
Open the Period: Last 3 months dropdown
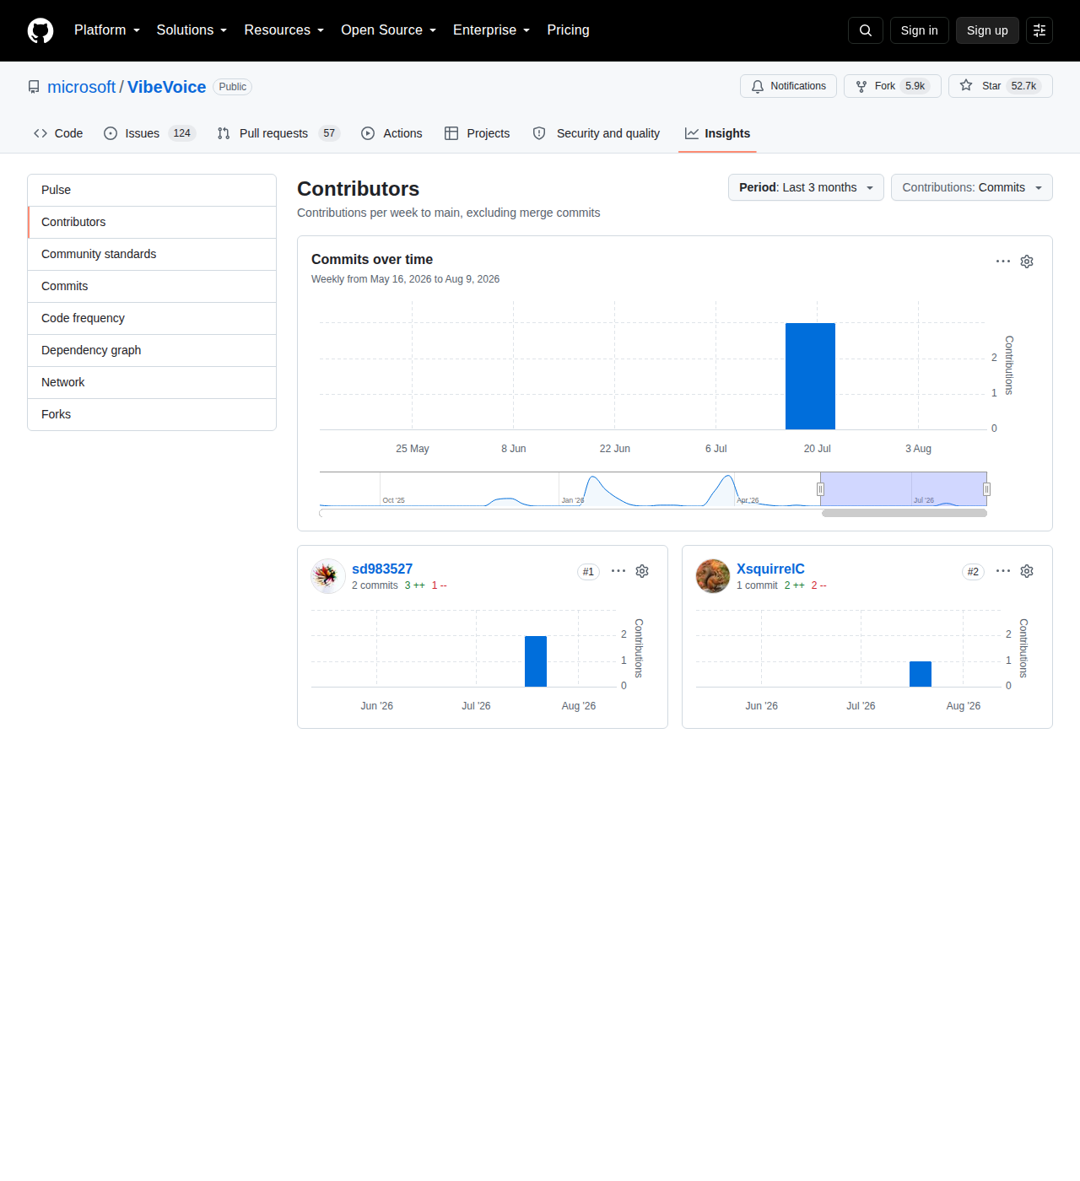pyautogui.click(x=806, y=187)
